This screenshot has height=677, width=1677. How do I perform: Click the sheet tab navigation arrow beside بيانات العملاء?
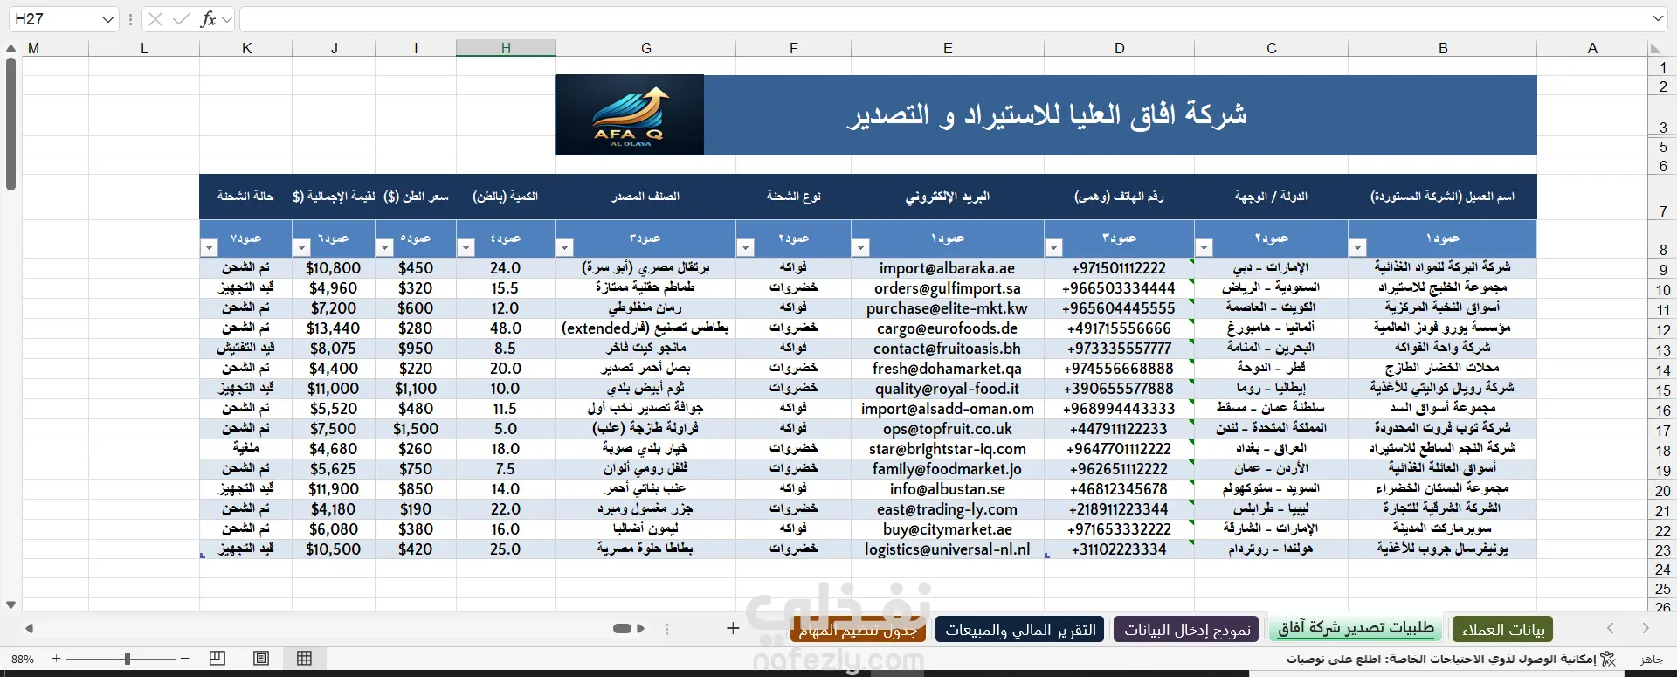click(1611, 629)
